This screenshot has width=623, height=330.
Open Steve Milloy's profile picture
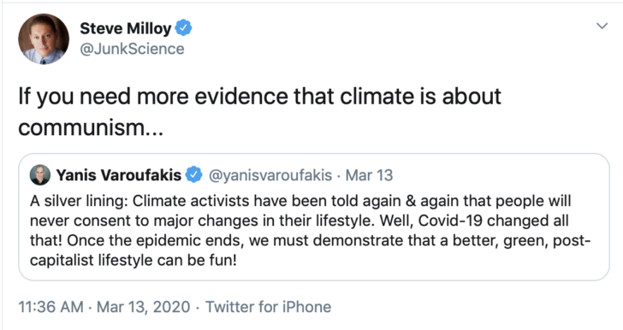44,39
